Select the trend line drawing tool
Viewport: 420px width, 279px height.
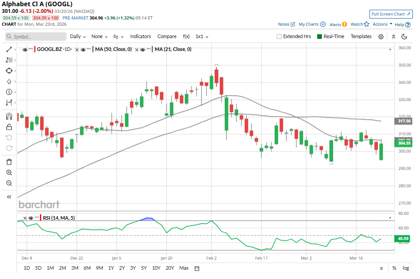9,49
